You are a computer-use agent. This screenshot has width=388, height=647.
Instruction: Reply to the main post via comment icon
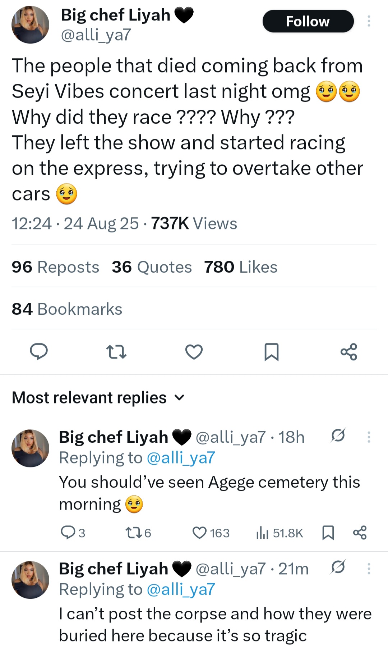click(38, 351)
